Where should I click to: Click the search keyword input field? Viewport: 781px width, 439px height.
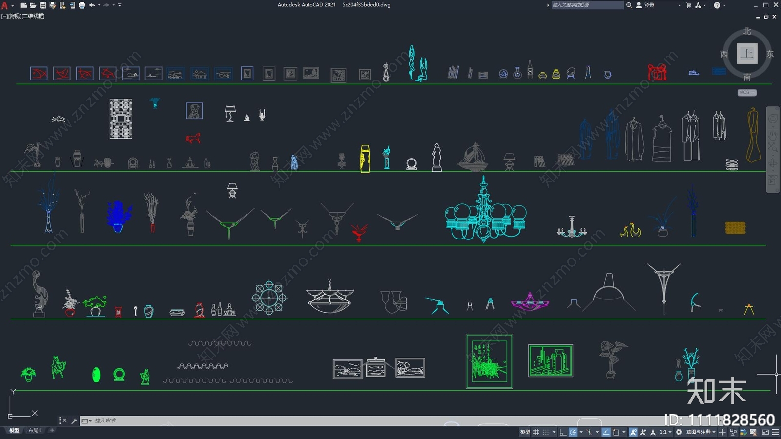pyautogui.click(x=587, y=5)
